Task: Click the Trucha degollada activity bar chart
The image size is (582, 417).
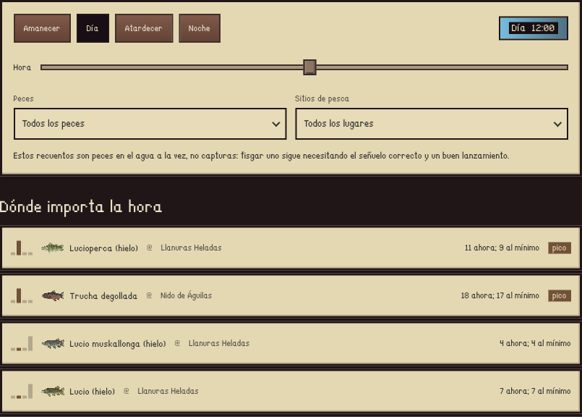Action: pyautogui.click(x=22, y=295)
